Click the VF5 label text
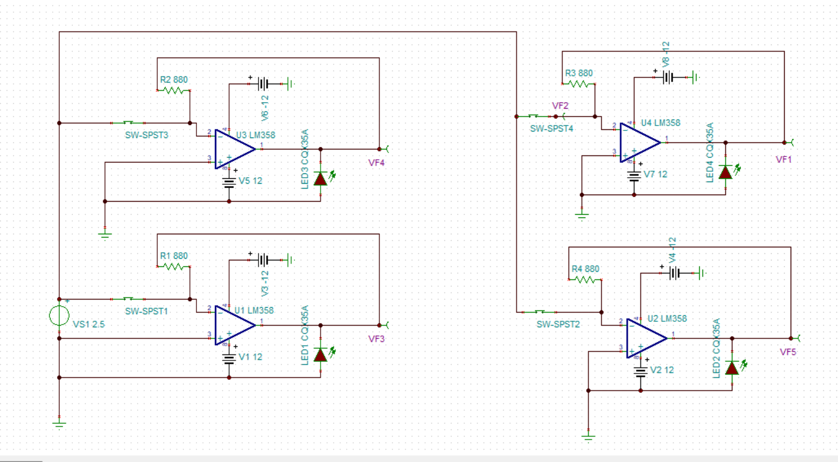Viewport: 838px width, 462px height. (x=788, y=352)
